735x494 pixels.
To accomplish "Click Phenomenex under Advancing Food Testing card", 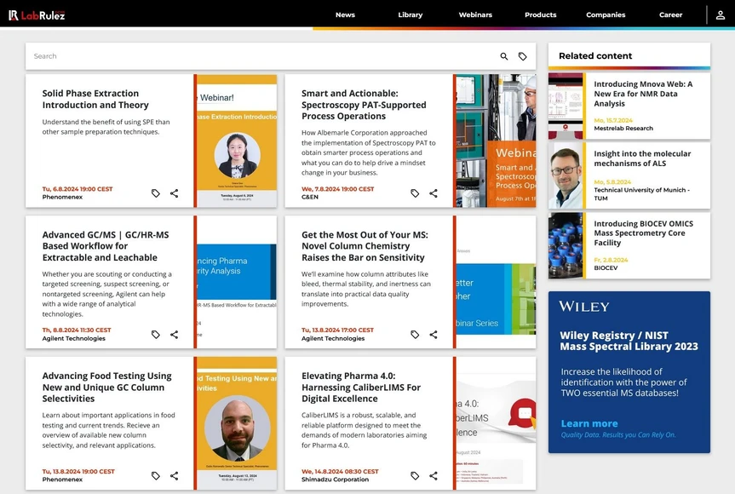I will 62,480.
